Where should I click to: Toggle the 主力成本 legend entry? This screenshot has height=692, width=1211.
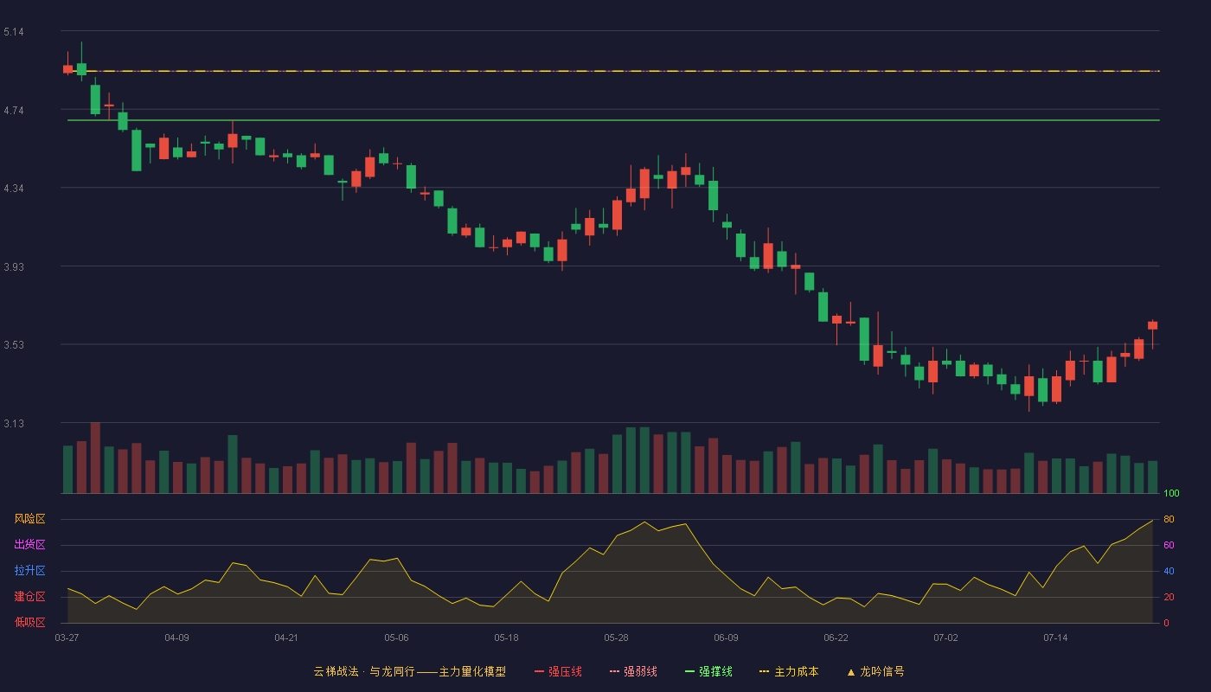click(x=789, y=671)
